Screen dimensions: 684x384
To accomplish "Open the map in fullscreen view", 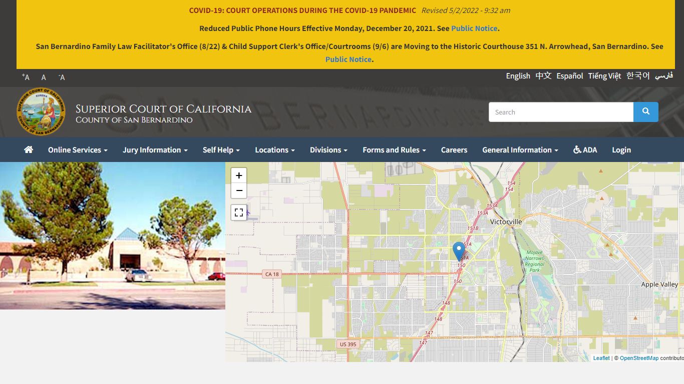I will [239, 212].
